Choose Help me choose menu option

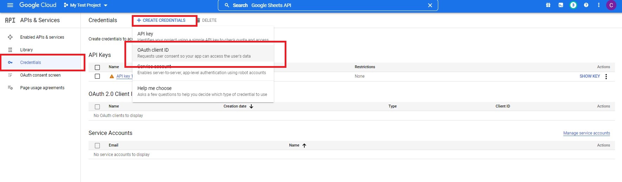[x=203, y=91]
